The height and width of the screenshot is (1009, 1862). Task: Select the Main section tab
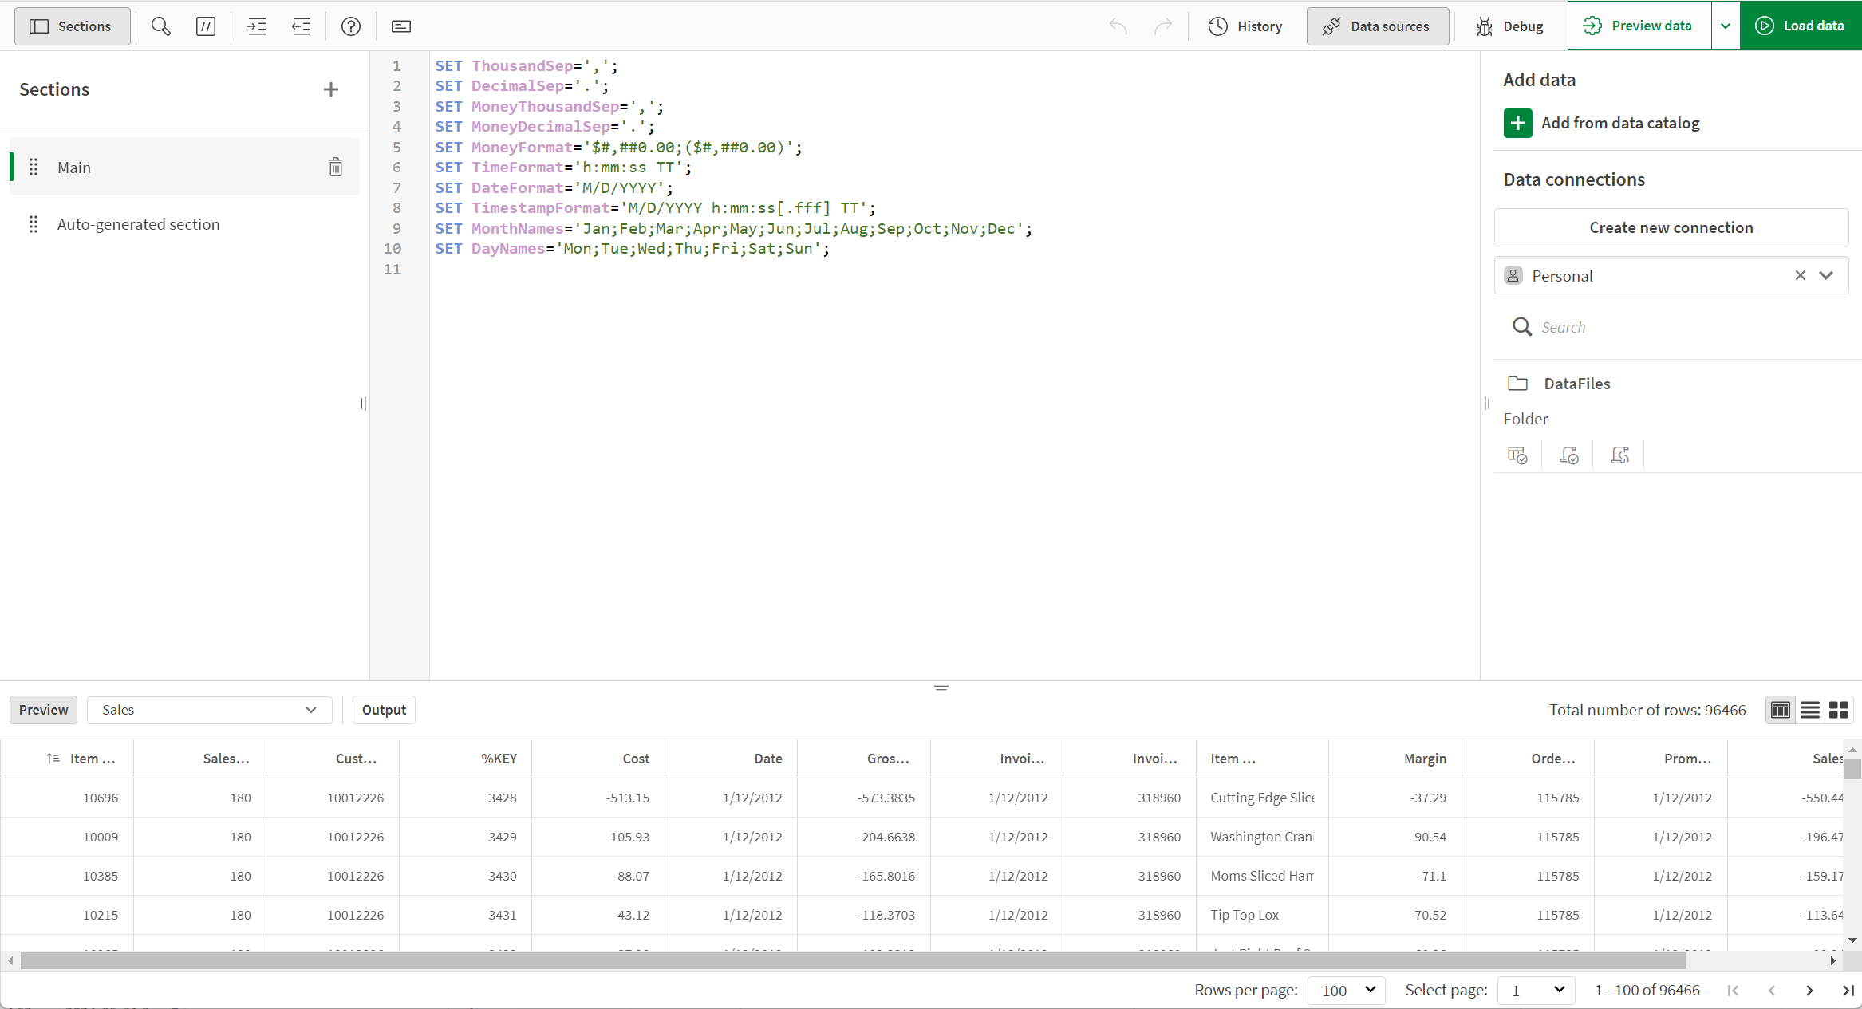coord(73,167)
